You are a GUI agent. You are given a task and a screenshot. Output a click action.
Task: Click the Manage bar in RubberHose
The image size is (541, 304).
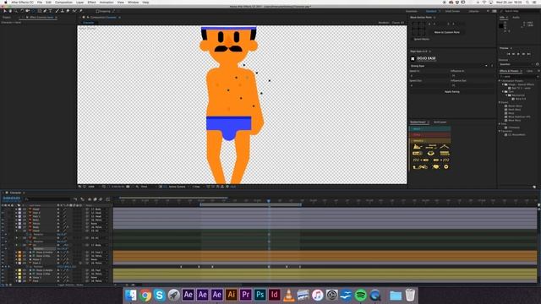[430, 141]
